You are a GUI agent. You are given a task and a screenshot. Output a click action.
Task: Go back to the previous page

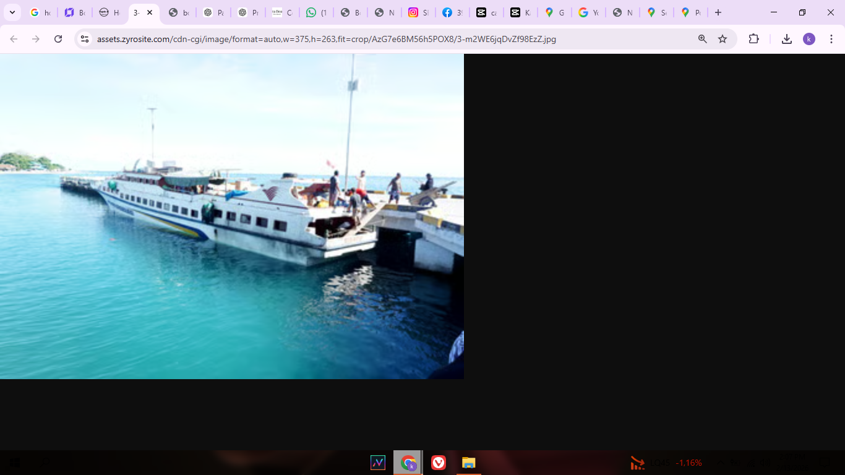[x=14, y=39]
